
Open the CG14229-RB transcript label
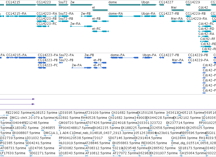(195, 14)
